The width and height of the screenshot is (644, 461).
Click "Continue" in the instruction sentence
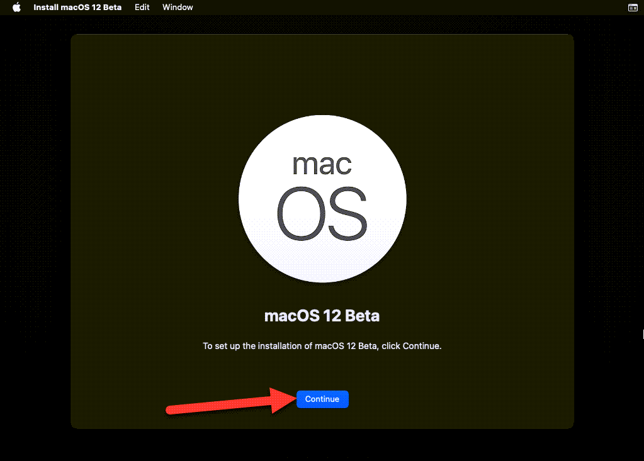(x=421, y=346)
